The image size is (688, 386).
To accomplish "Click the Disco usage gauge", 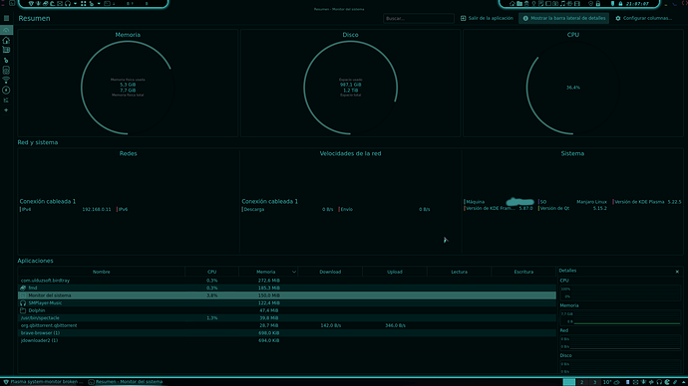I will 350,88.
